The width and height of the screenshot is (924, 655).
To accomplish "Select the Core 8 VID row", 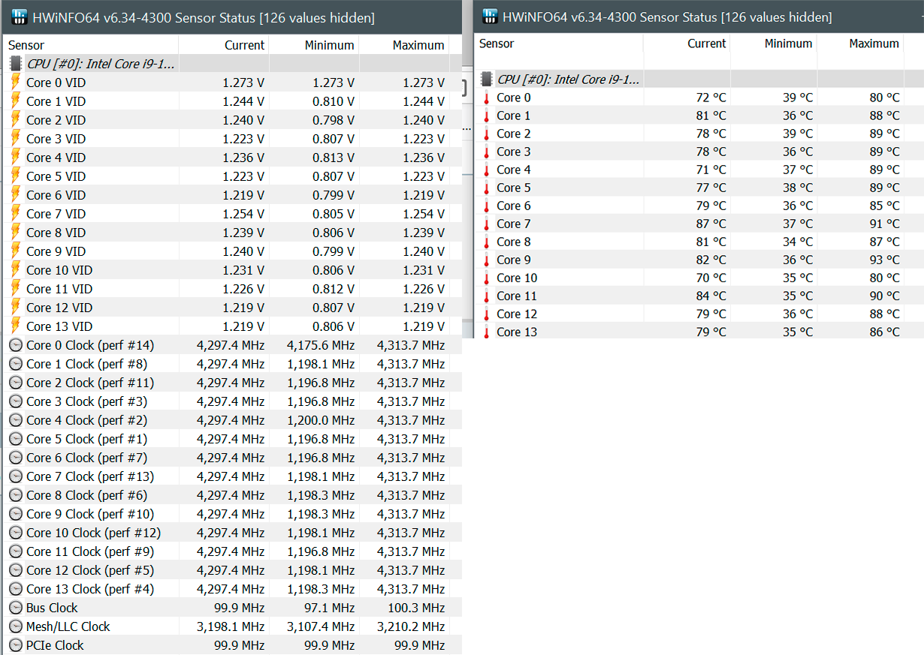I will [232, 233].
